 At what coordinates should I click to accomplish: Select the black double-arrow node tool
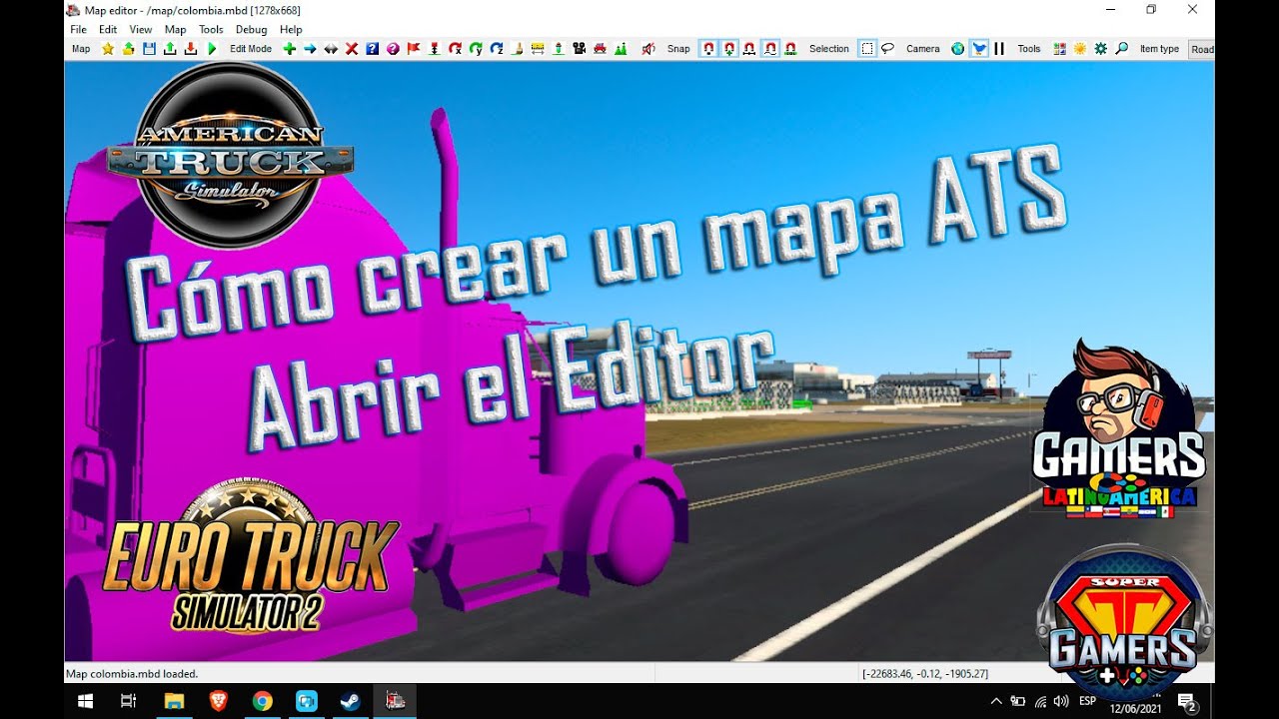tap(331, 48)
